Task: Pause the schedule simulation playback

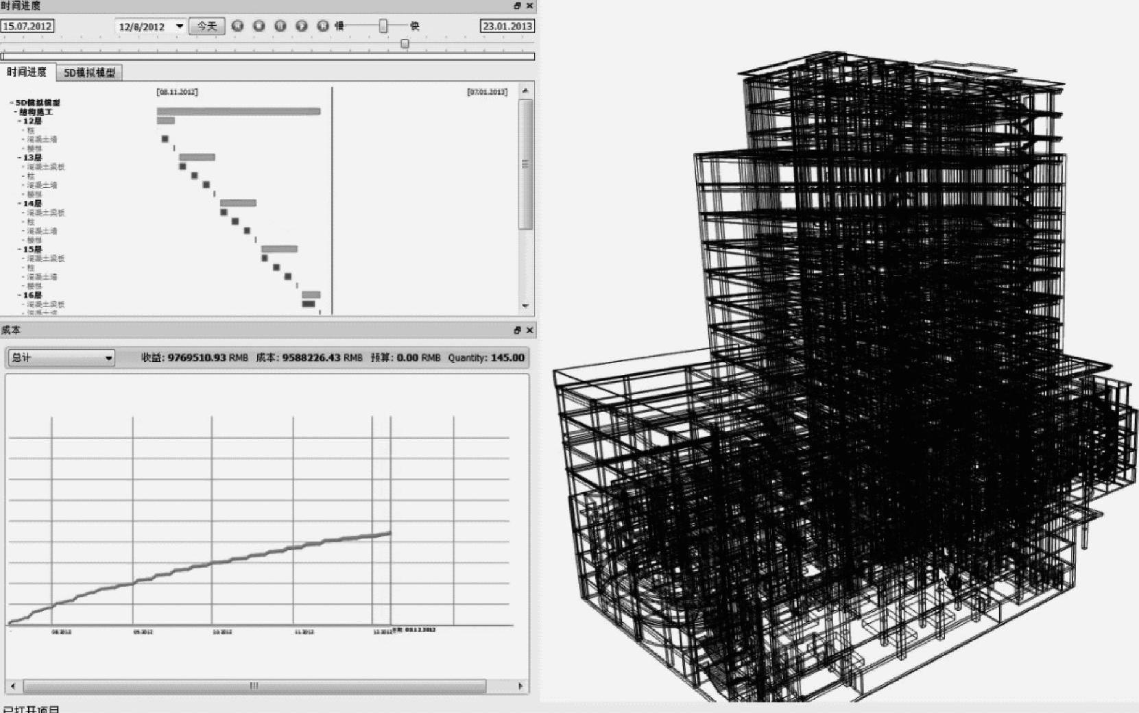Action: tap(280, 26)
